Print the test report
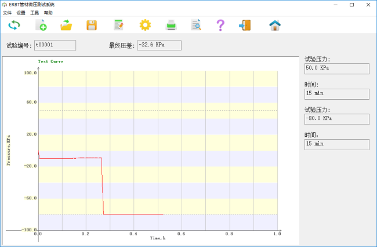 click(x=171, y=25)
